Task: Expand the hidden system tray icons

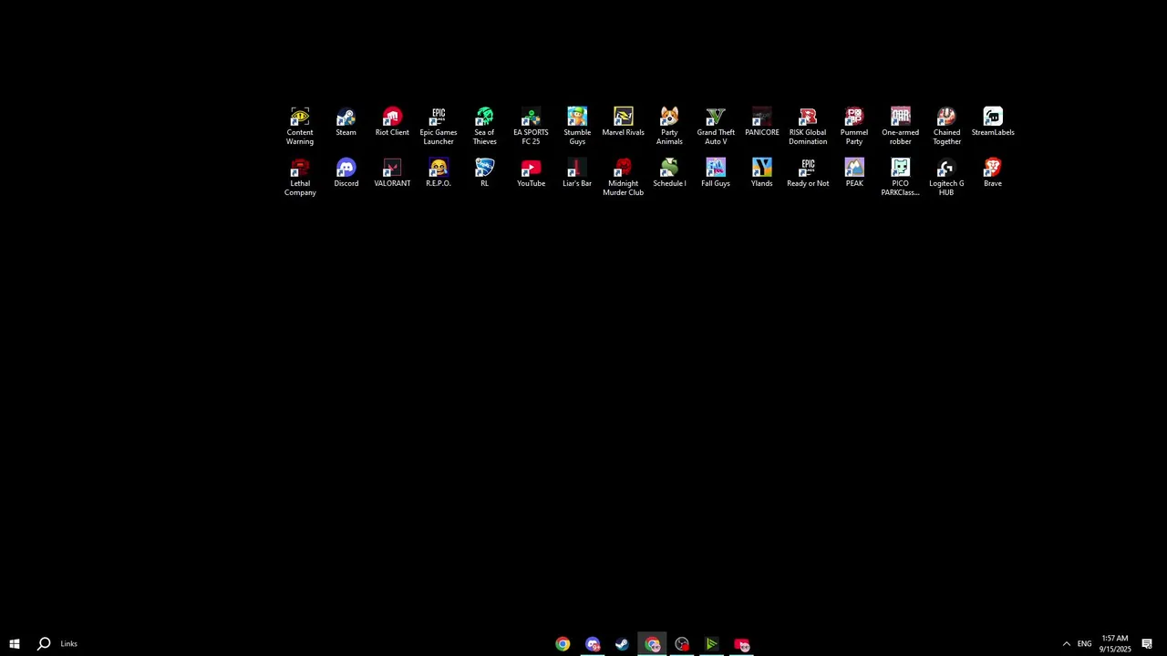Action: point(1066,644)
